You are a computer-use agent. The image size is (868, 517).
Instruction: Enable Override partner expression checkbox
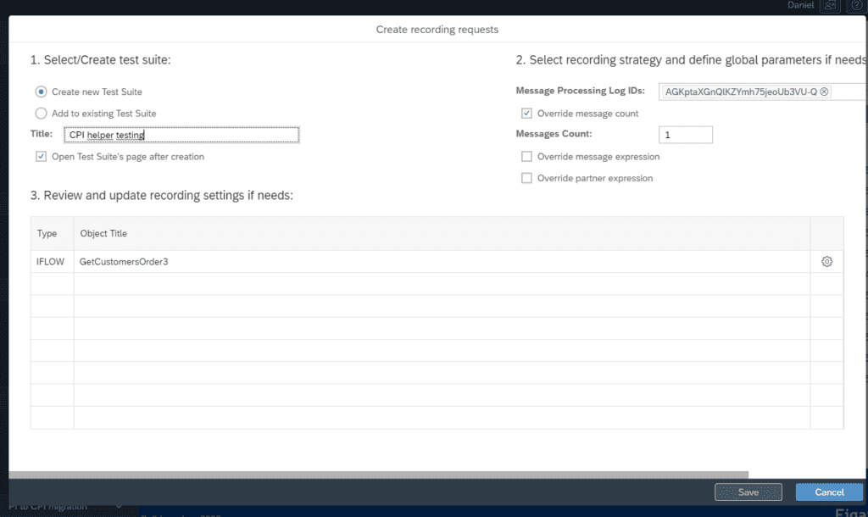pyautogui.click(x=526, y=178)
